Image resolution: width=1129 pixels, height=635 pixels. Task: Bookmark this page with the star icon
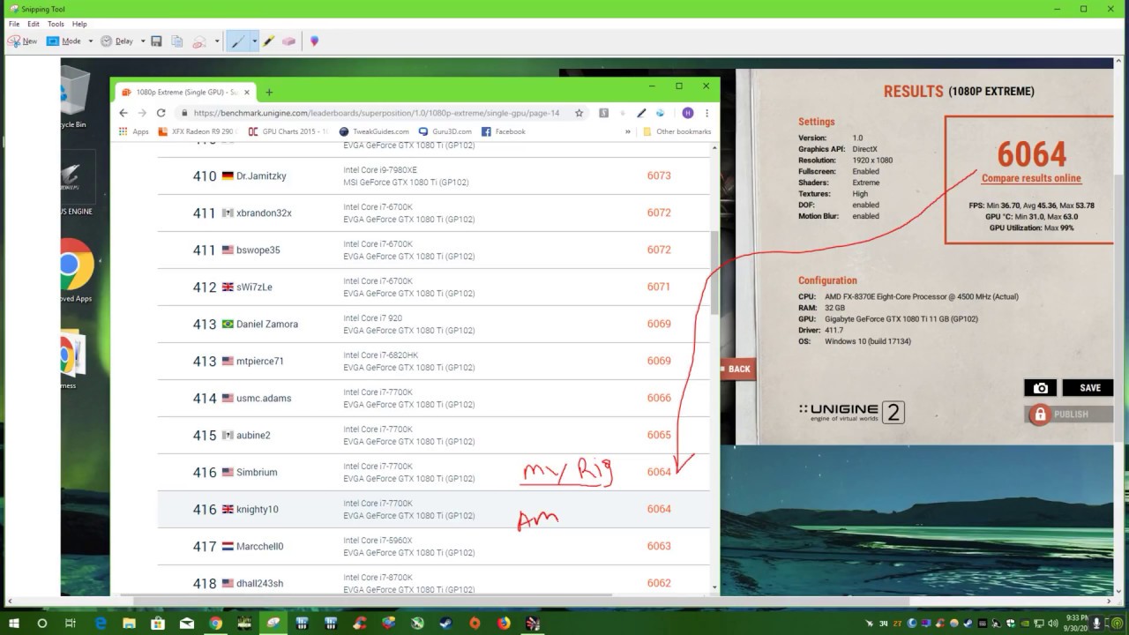tap(579, 113)
